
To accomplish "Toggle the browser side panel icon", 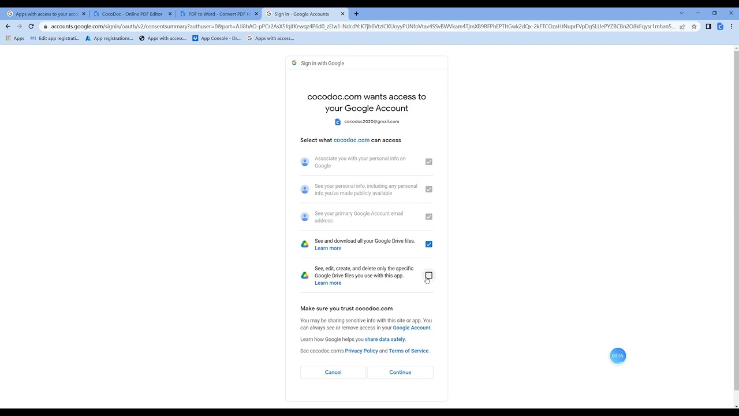I will coord(708,26).
